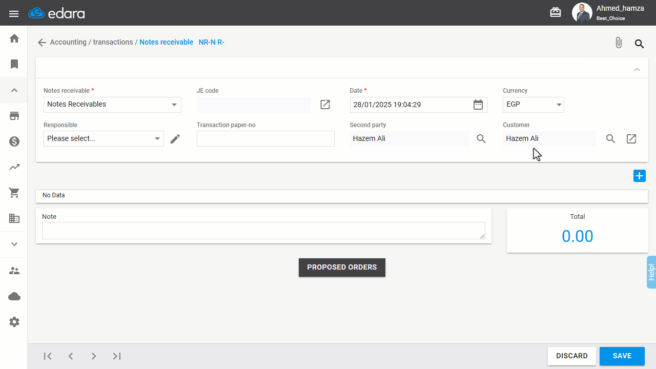
Task: Open trending chart icon in sidebar
Action: click(14, 167)
